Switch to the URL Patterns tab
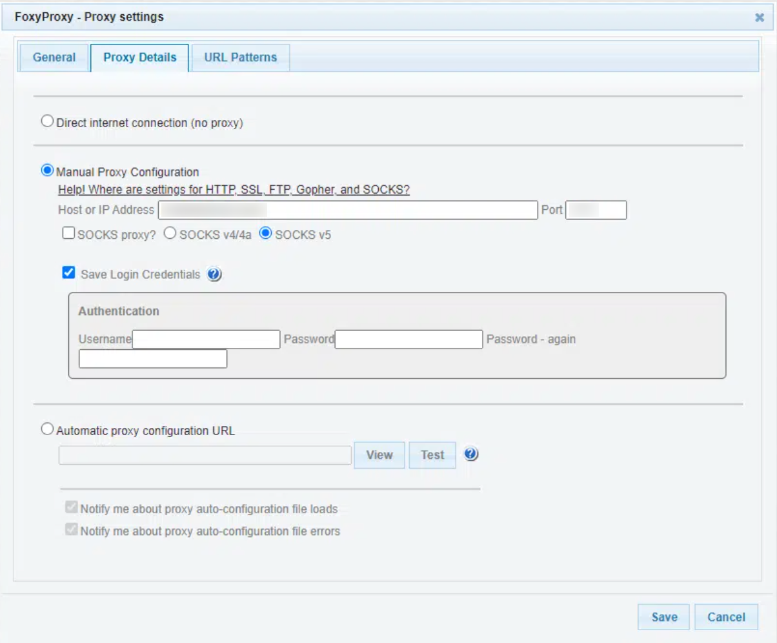777x643 pixels. 241,57
